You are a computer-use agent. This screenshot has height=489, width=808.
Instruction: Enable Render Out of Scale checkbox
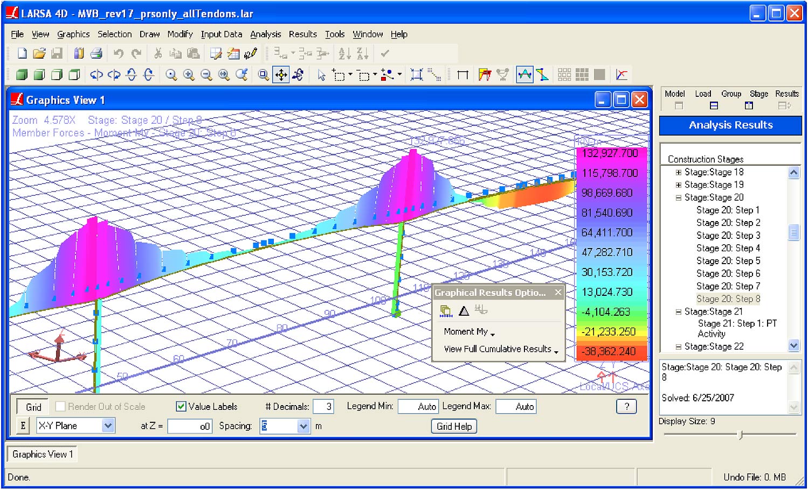point(60,407)
